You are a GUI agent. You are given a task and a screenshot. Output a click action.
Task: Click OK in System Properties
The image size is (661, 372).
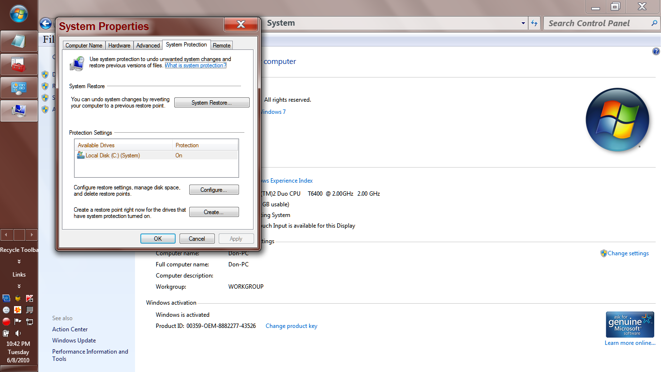tap(158, 238)
